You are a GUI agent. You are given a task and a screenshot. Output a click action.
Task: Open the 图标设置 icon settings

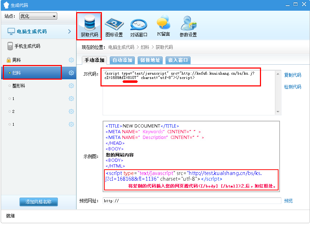tap(114, 27)
